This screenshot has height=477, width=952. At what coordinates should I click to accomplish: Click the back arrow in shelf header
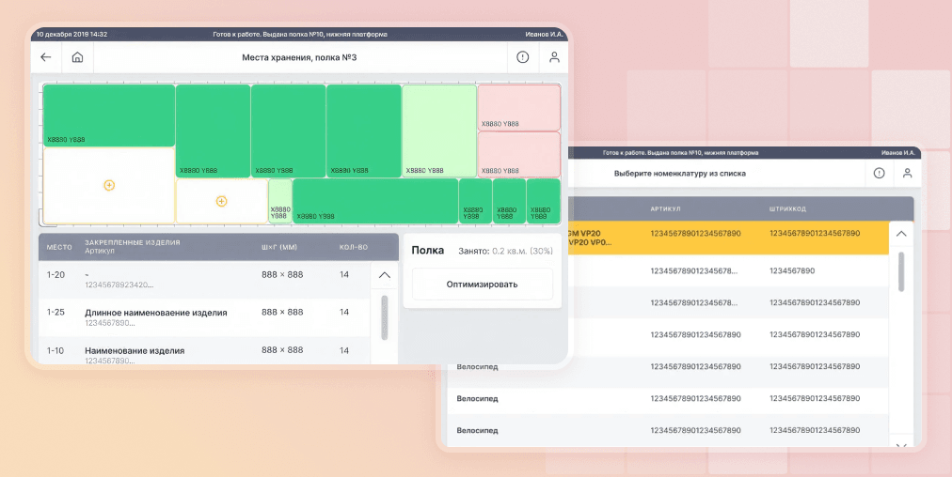(x=46, y=57)
